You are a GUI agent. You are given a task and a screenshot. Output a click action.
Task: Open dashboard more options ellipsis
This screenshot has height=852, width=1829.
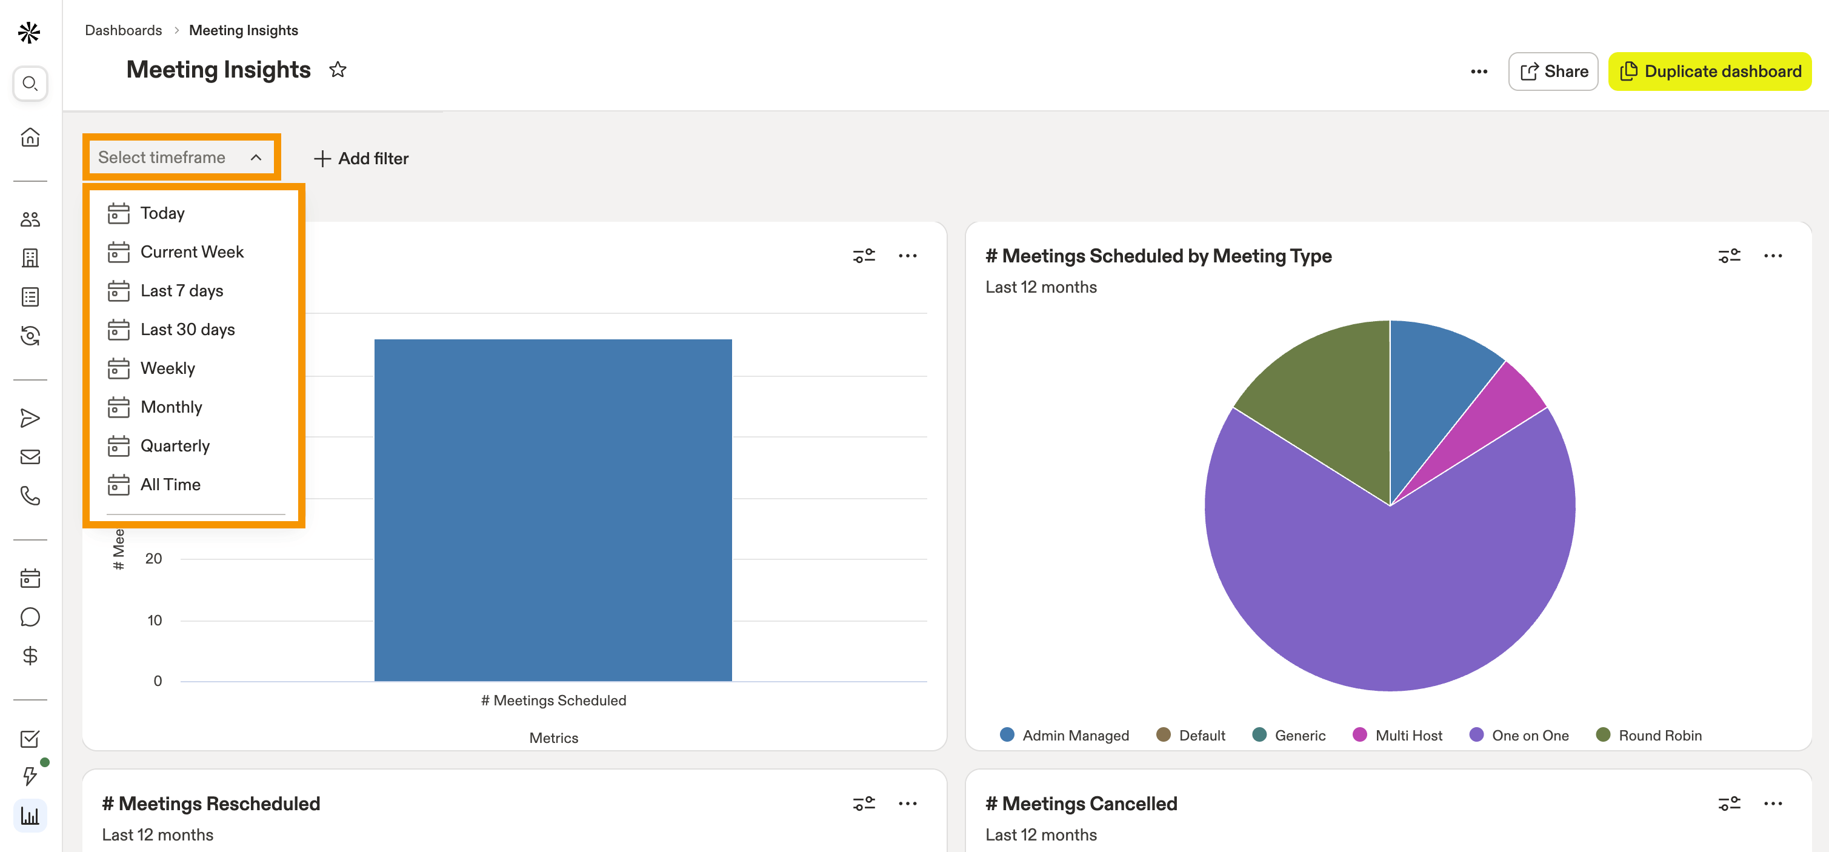click(1478, 71)
